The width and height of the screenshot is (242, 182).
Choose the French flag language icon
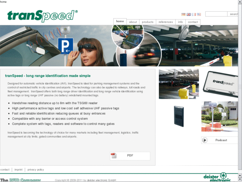click(x=194, y=14)
